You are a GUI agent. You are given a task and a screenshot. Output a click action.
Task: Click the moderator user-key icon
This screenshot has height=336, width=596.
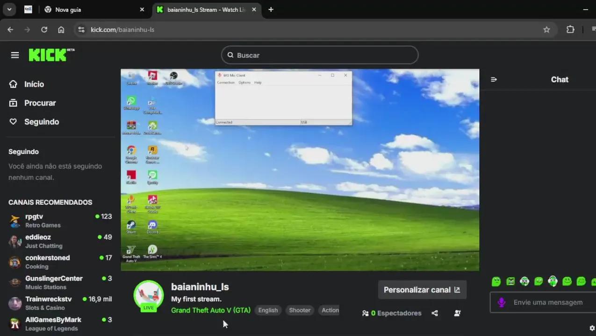tap(457, 313)
